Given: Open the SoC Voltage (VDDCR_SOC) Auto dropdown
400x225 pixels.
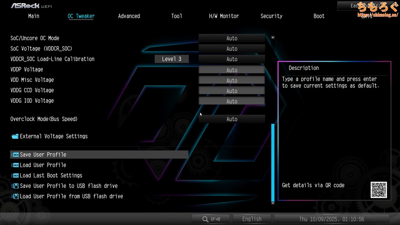Looking at the screenshot, I should 232,49.
